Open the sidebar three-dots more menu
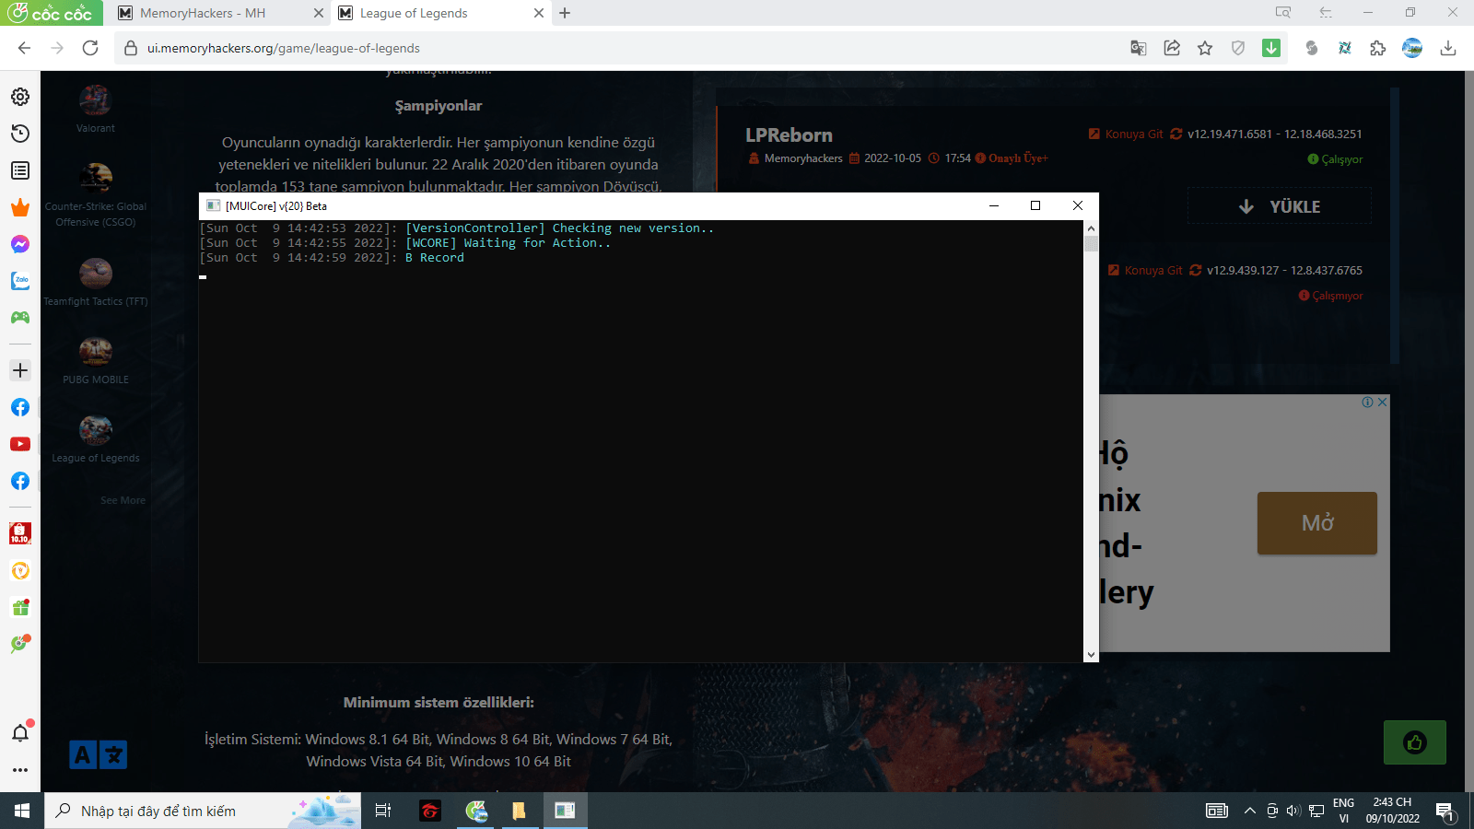Screen dimensions: 1474x829 click(x=20, y=770)
